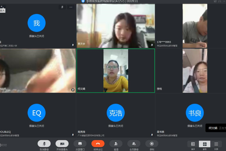
Task: Open the three-dot more menu on my tile
Action: pyautogui.click(x=71, y=7)
